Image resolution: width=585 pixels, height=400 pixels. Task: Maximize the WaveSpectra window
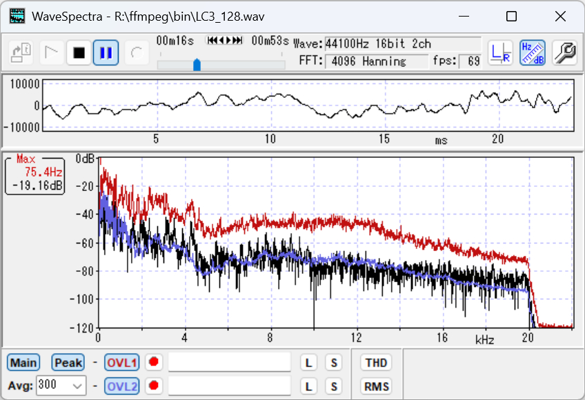click(x=511, y=17)
